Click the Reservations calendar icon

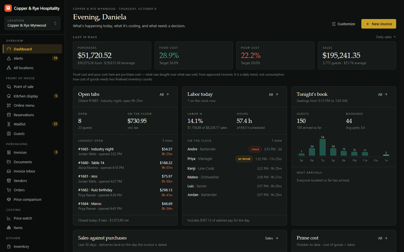click(9, 115)
